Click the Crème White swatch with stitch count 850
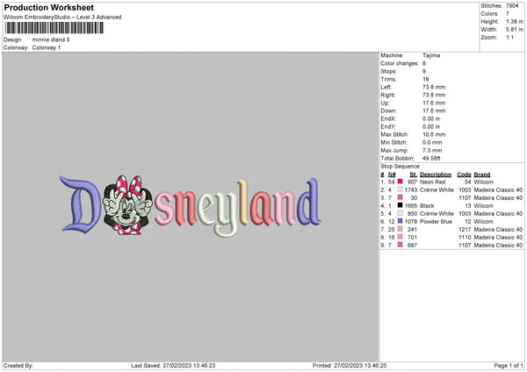The height and width of the screenshot is (372, 527). point(400,213)
